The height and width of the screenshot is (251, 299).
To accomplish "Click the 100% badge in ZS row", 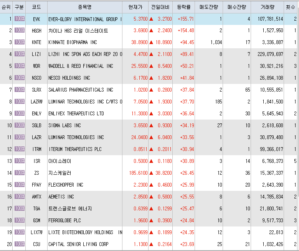I will coord(20,172).
